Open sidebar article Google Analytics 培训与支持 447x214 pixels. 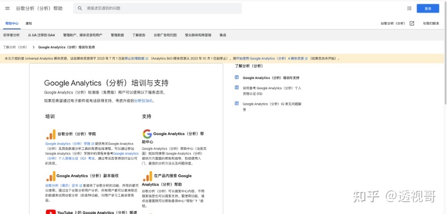point(271,77)
